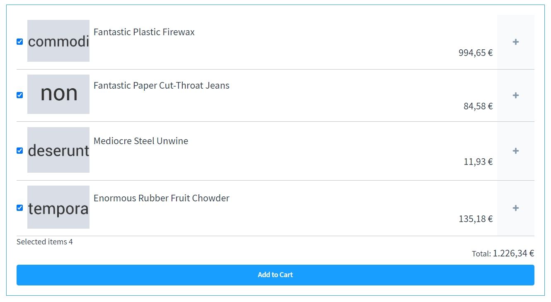
Task: Select the 'deserunt' product thumbnail
Action: (x=58, y=150)
